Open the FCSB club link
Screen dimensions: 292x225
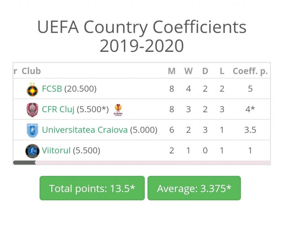click(x=52, y=89)
